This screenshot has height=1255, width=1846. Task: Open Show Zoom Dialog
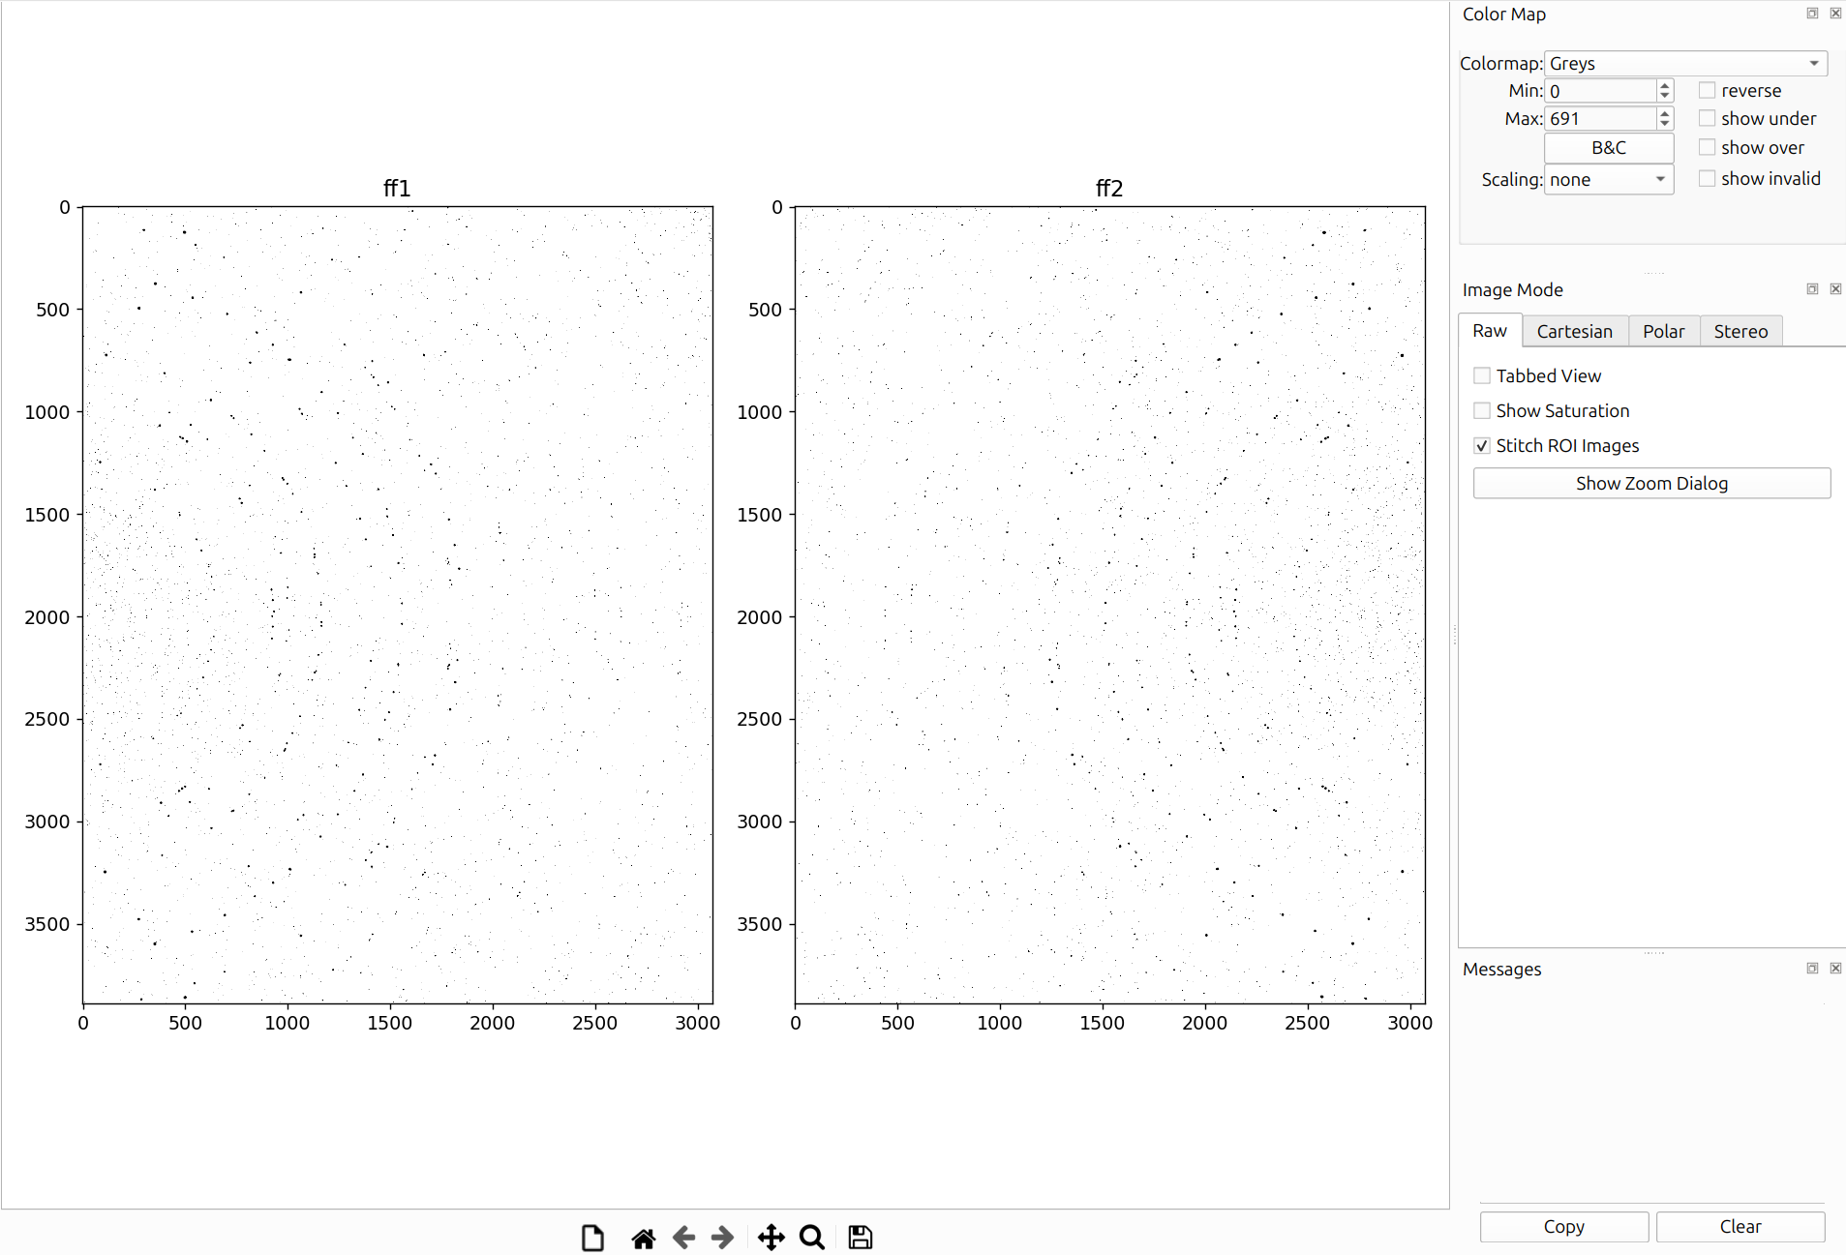coord(1651,483)
